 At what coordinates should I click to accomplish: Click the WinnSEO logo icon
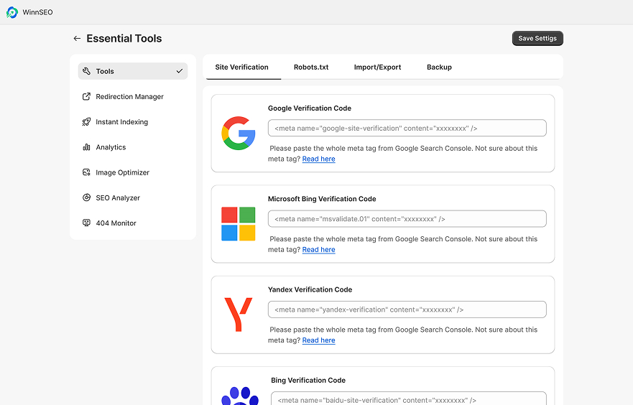point(12,12)
